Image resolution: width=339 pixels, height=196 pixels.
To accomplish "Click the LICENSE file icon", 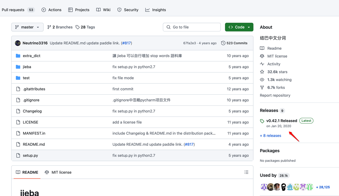I will [x=18, y=122].
